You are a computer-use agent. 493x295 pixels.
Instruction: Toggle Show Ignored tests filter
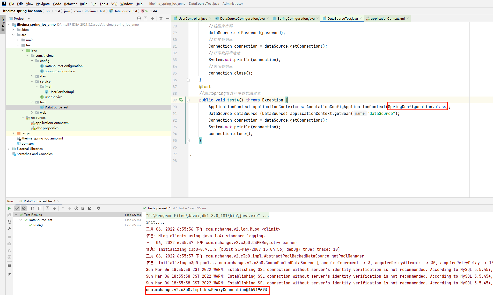coord(24,208)
